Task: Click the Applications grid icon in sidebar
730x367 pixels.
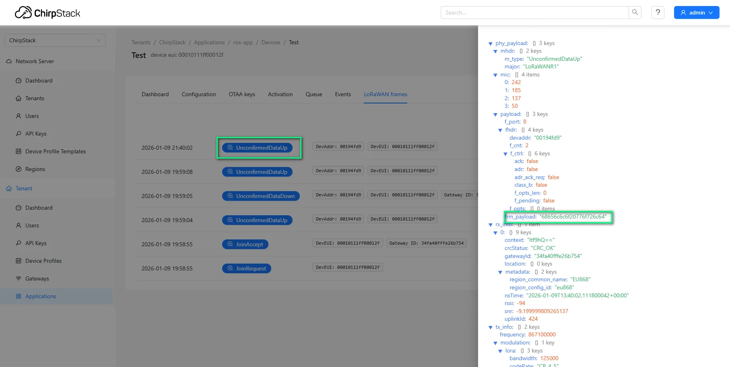Action: (x=19, y=296)
